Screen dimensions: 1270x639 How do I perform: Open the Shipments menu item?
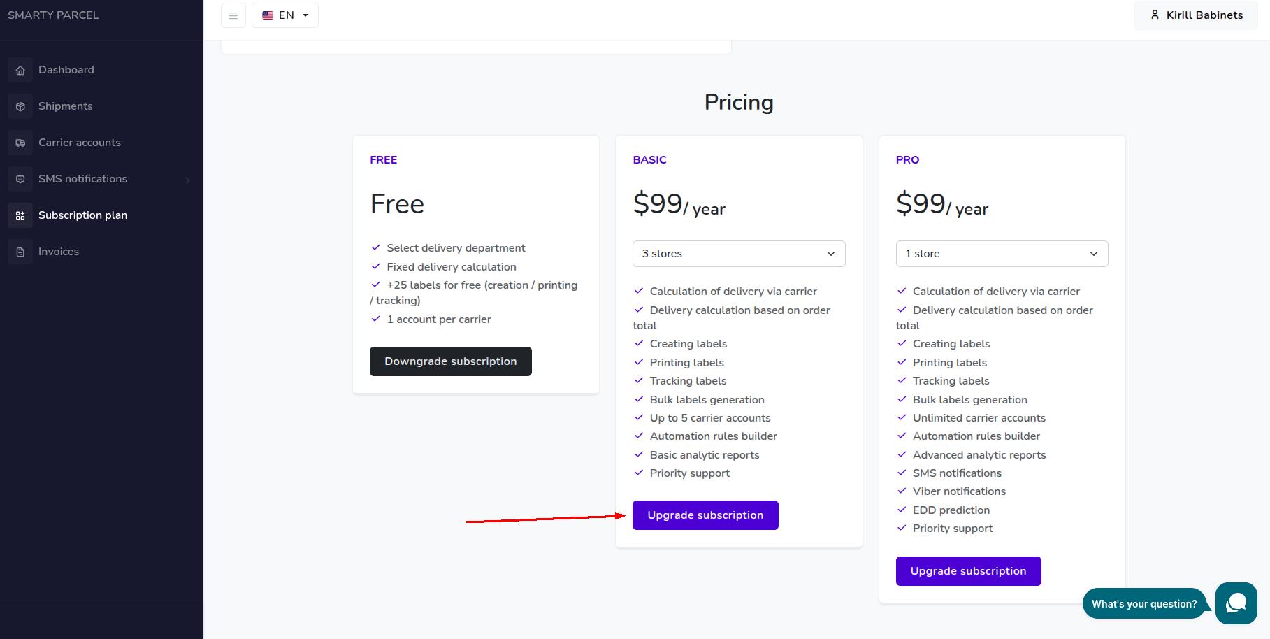(66, 106)
